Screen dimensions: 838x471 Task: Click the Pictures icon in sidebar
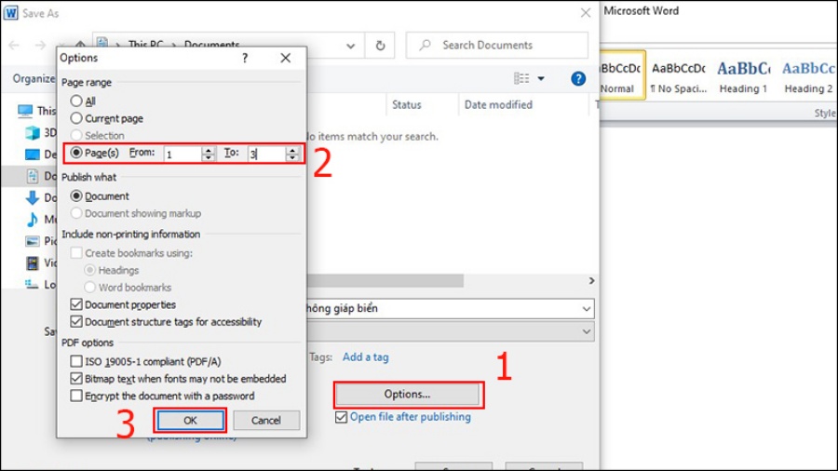(33, 241)
